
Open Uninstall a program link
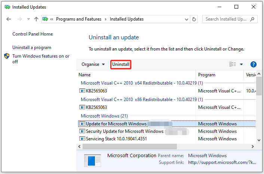click(32, 48)
